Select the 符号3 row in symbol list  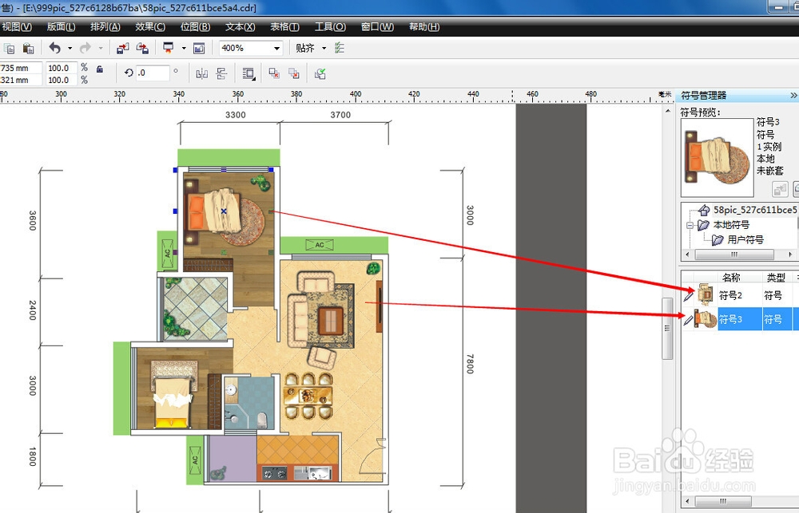click(740, 319)
